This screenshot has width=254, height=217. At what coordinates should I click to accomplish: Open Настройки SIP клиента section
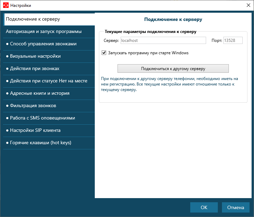pos(49,130)
